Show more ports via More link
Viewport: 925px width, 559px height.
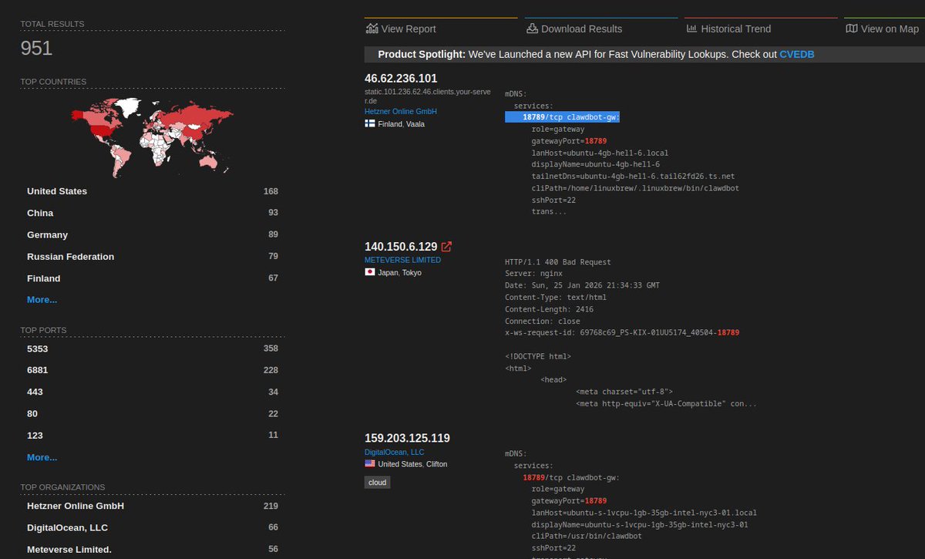(x=42, y=457)
